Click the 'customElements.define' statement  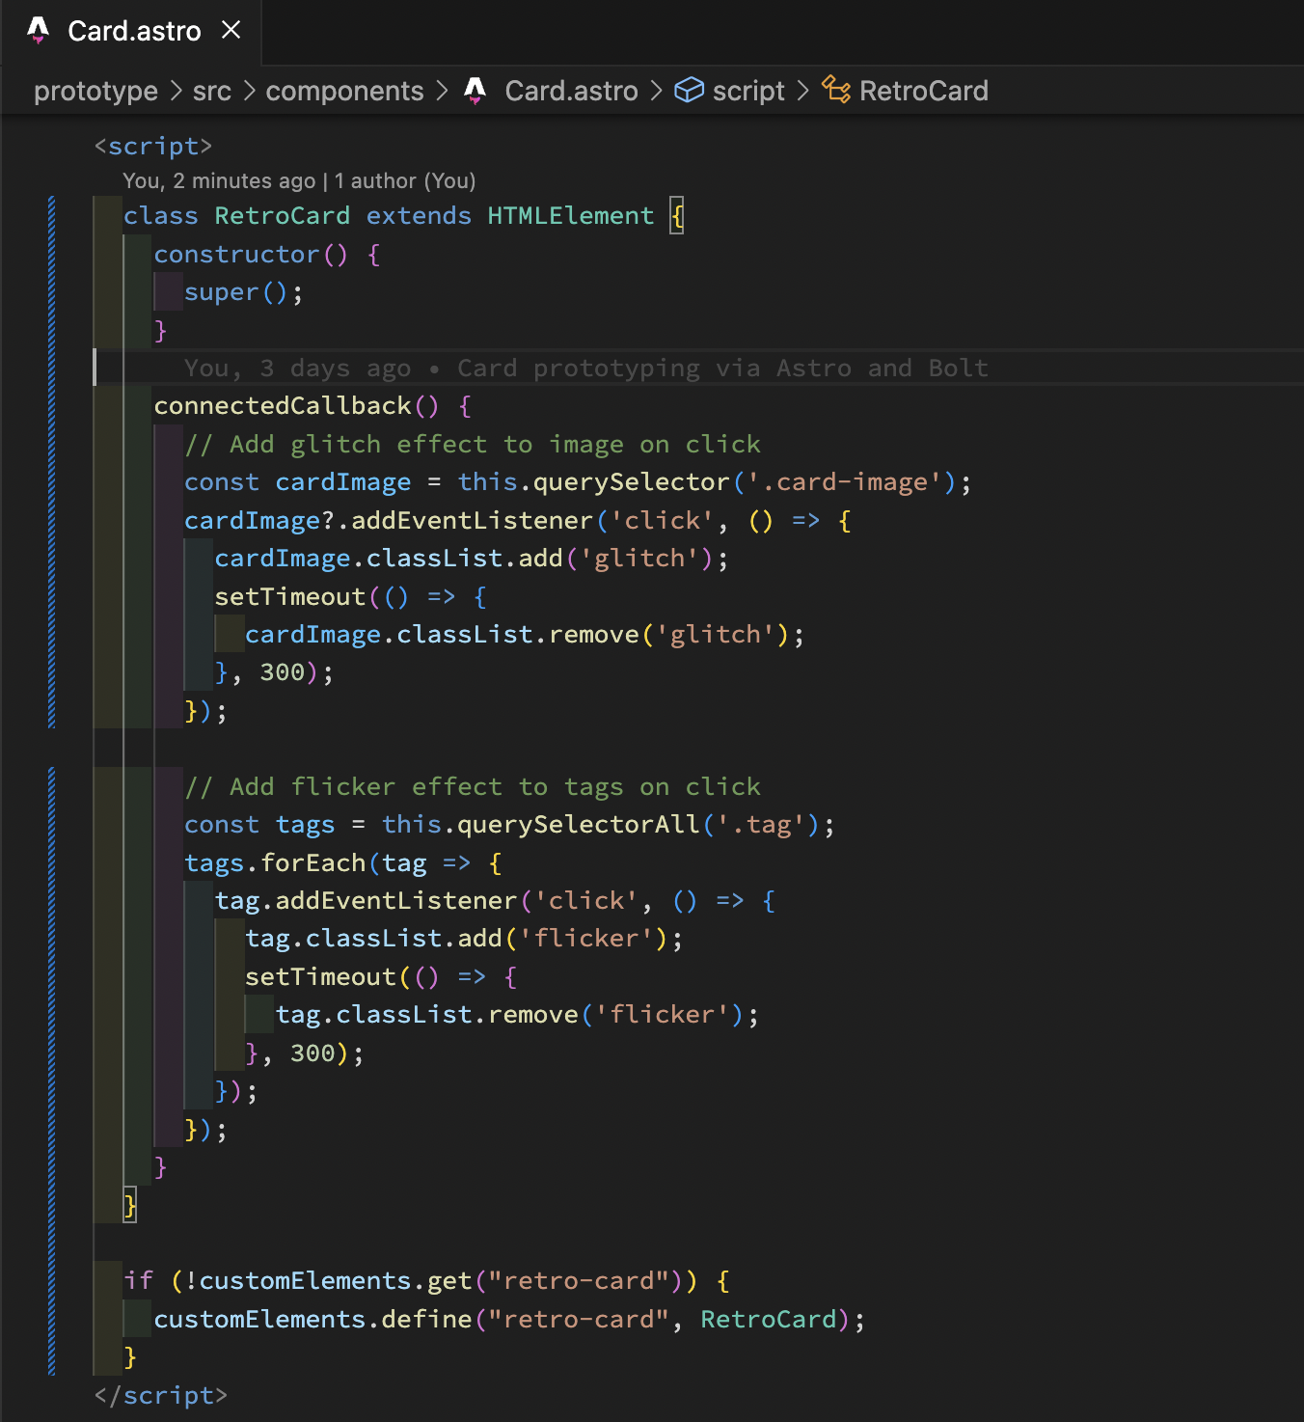point(510,1319)
